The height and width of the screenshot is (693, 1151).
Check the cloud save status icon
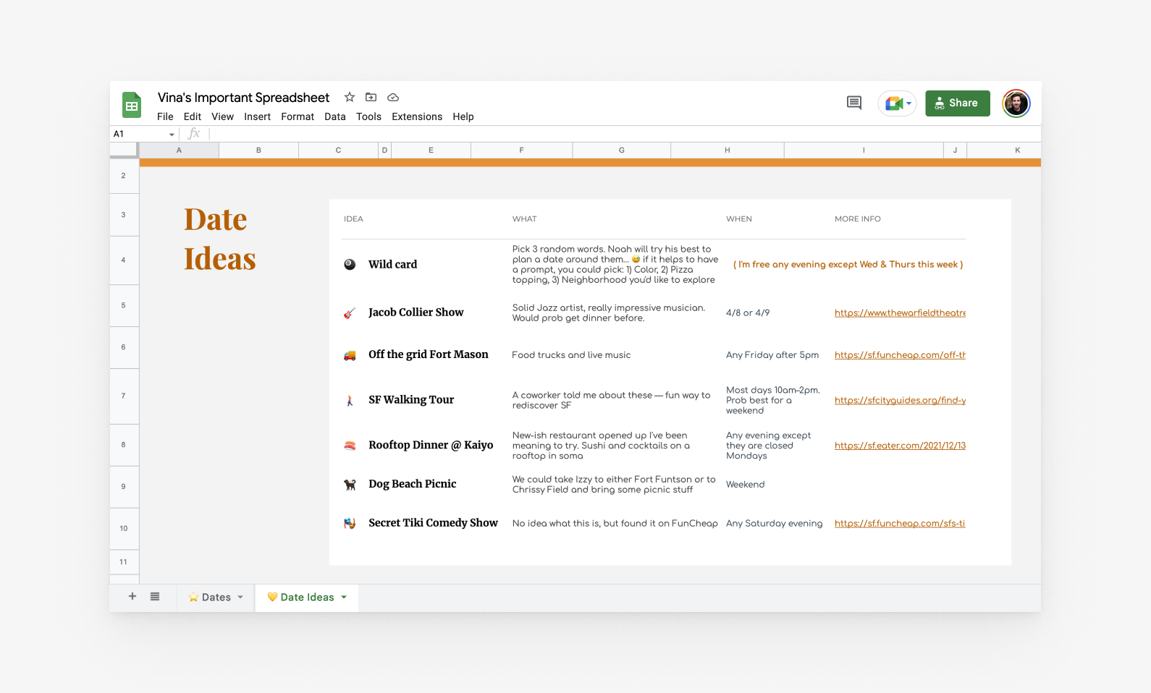393,97
